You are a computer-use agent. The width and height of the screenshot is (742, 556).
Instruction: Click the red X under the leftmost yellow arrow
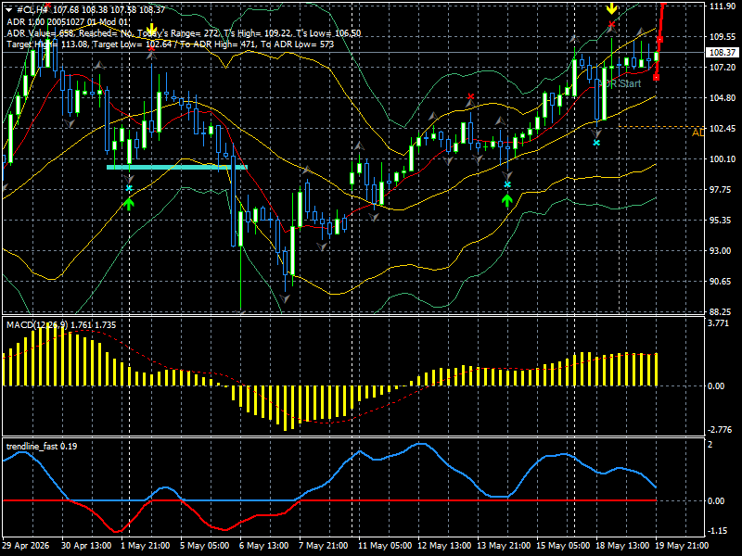click(151, 48)
